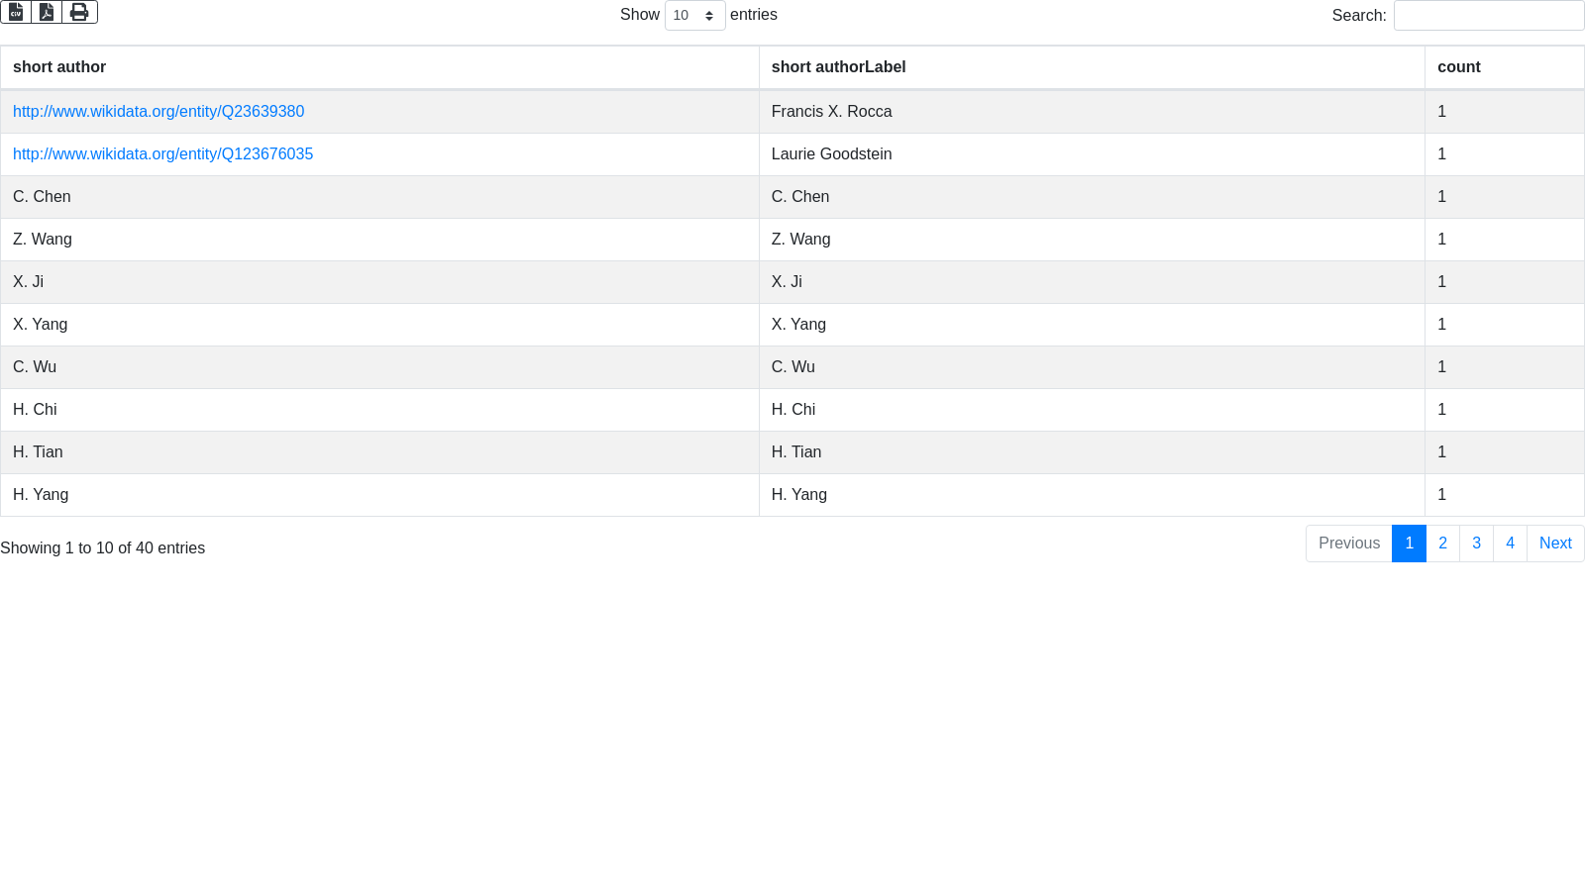Print the table with printer icon
Screen dimensions: 1585x891
pyautogui.click(x=79, y=12)
